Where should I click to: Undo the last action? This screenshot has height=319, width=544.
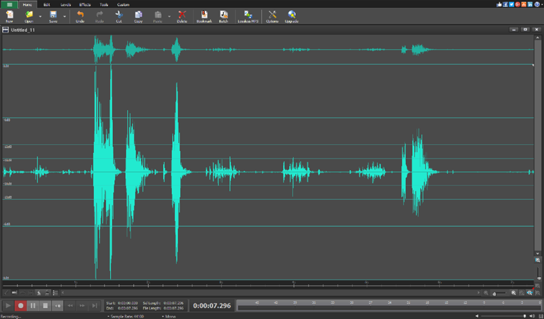tap(80, 16)
